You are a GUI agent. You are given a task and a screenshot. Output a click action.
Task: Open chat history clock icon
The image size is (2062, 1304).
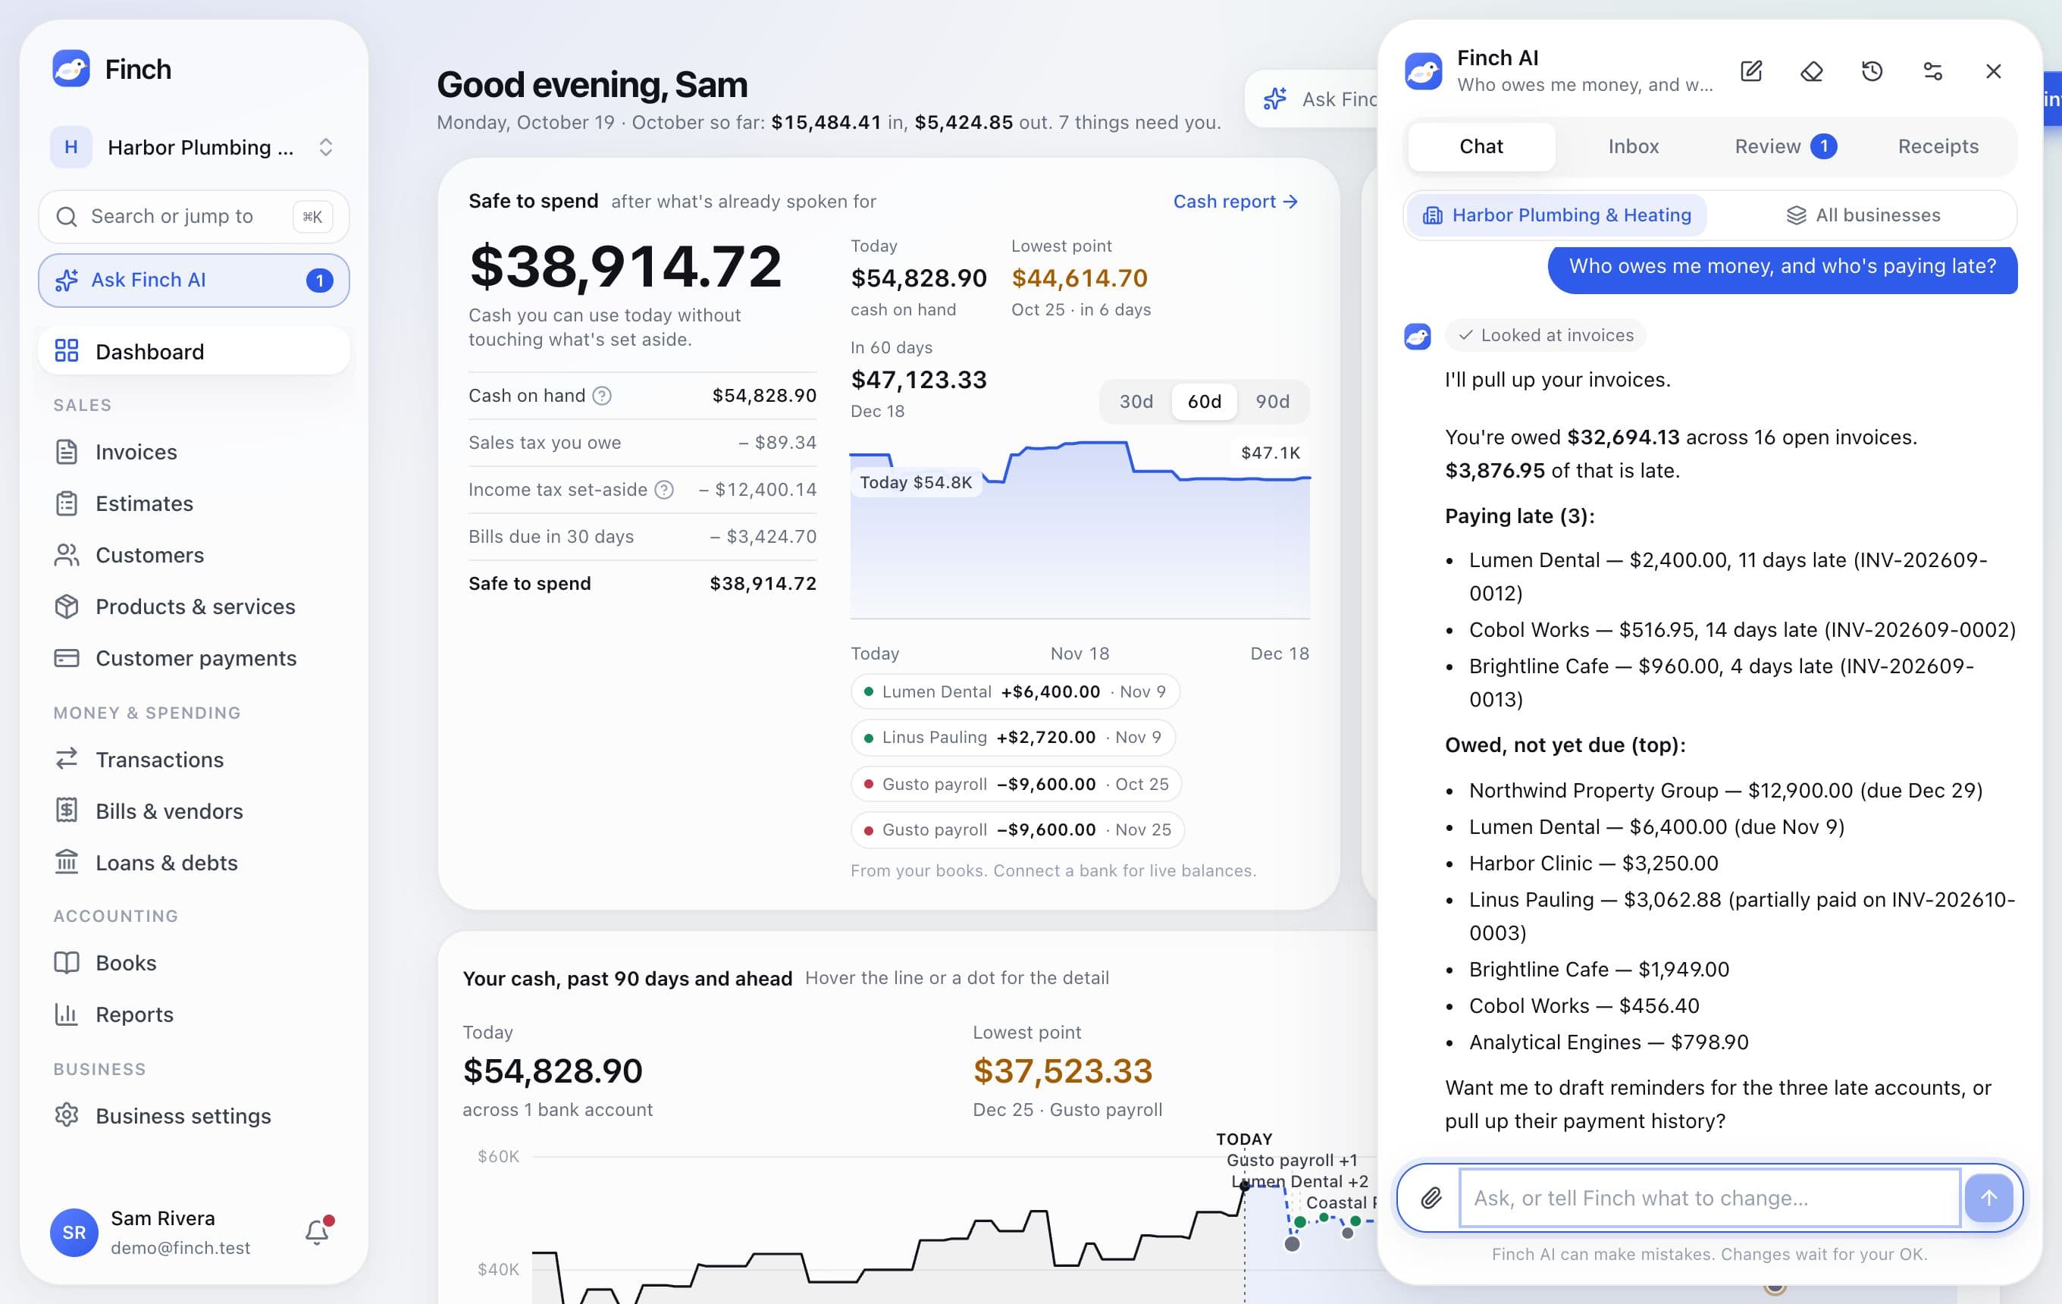point(1872,71)
